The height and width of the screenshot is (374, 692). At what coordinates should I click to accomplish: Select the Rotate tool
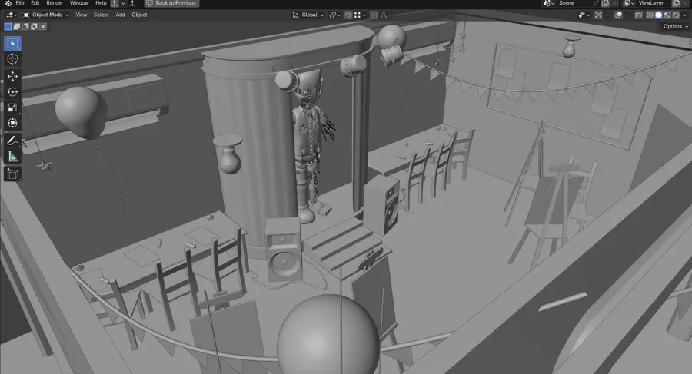[x=12, y=91]
